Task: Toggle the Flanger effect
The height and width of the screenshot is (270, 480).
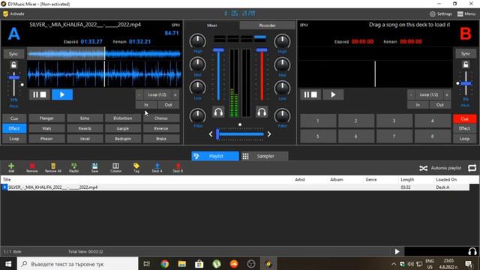Action: point(46,118)
